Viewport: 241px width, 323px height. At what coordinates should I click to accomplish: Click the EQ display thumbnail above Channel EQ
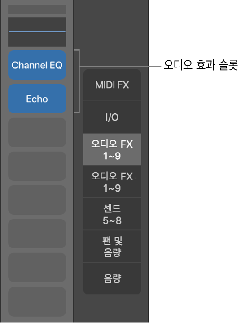point(37,32)
